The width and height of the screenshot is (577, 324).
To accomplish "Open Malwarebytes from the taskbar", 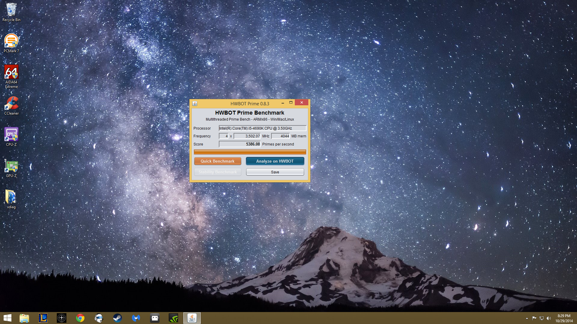I will [x=136, y=318].
